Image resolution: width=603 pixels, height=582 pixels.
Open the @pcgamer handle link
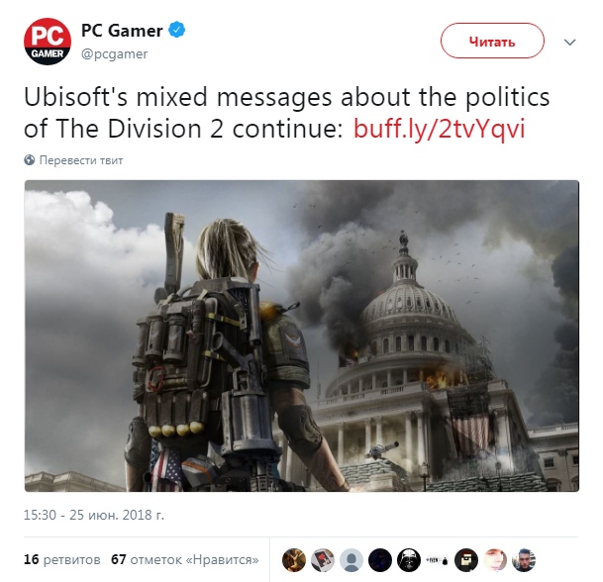tap(114, 54)
